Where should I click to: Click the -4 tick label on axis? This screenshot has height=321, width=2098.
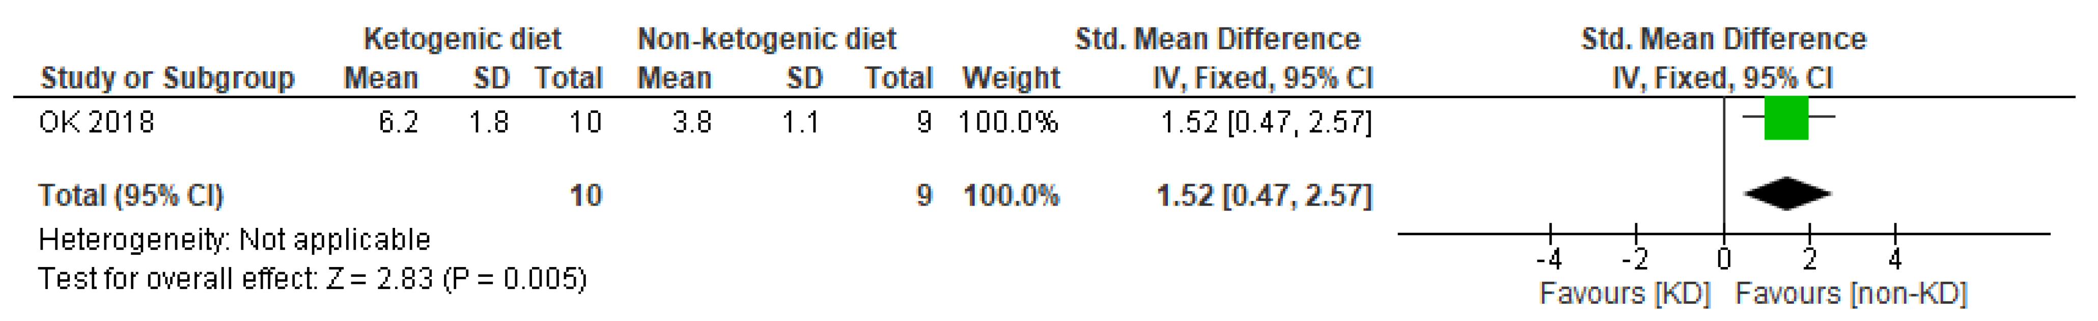1549,260
